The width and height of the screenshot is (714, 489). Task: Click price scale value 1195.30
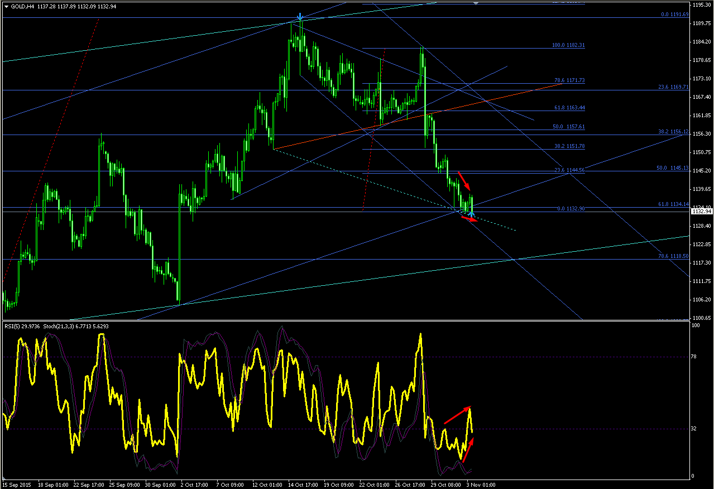(702, 5)
